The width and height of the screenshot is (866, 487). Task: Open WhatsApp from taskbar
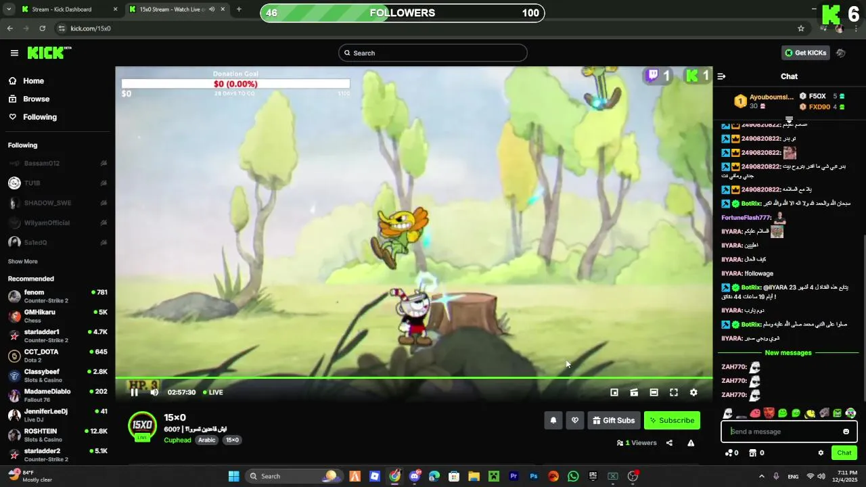(x=573, y=476)
